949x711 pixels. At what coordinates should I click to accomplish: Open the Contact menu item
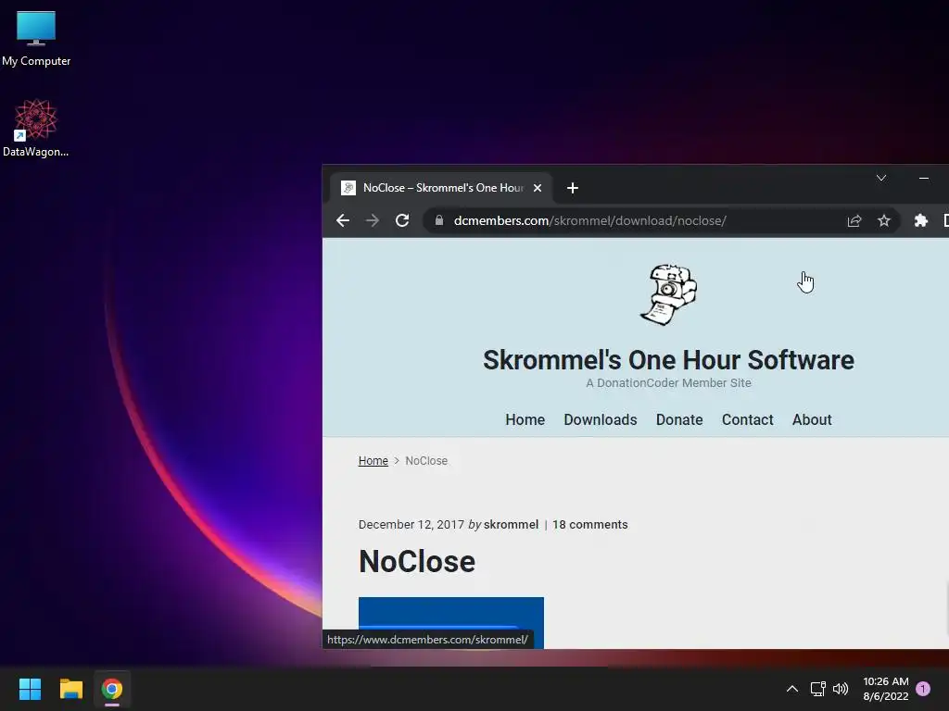tap(748, 419)
